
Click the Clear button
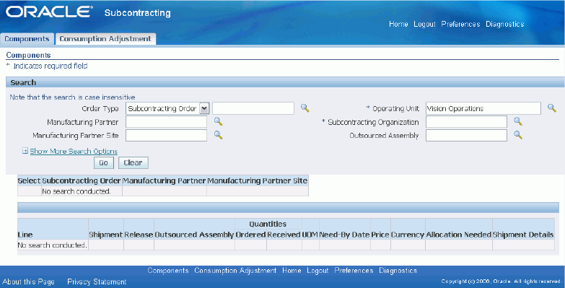tap(133, 162)
